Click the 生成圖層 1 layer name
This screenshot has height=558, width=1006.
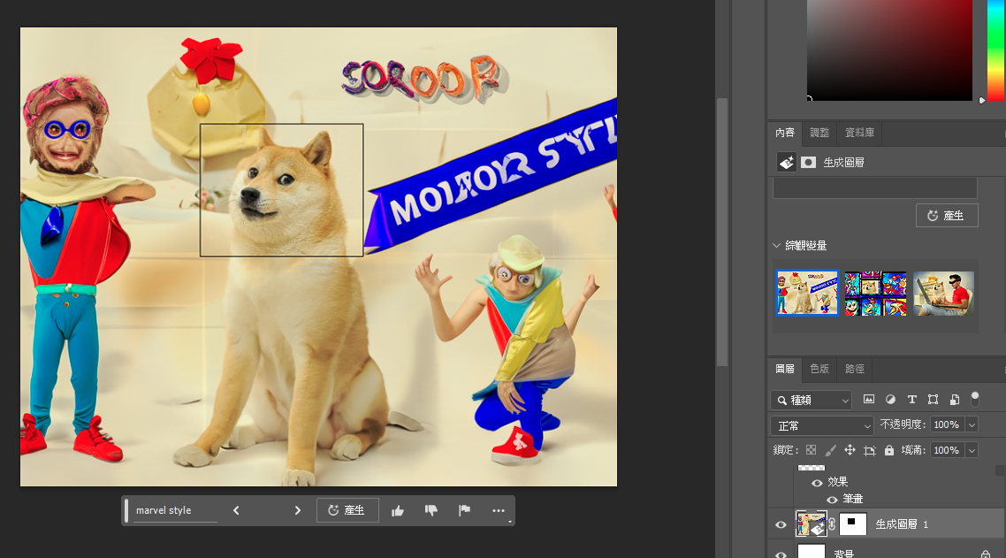click(902, 524)
